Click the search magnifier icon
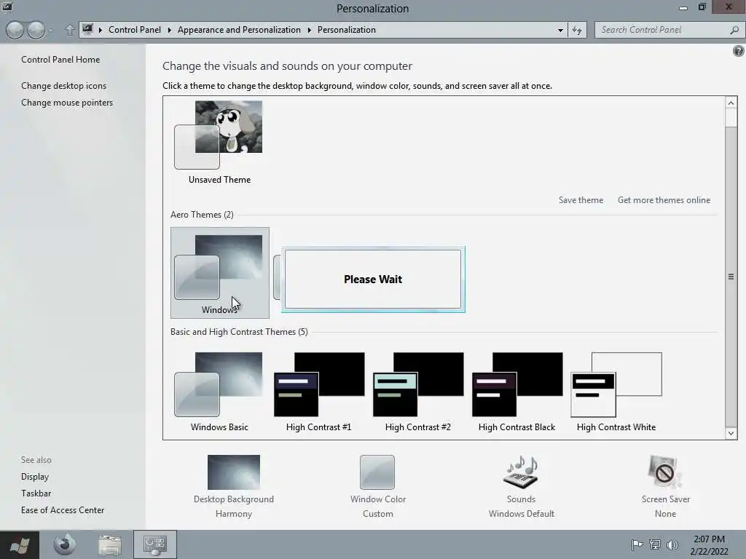Screen dimensions: 746x559 pyautogui.click(x=734, y=30)
